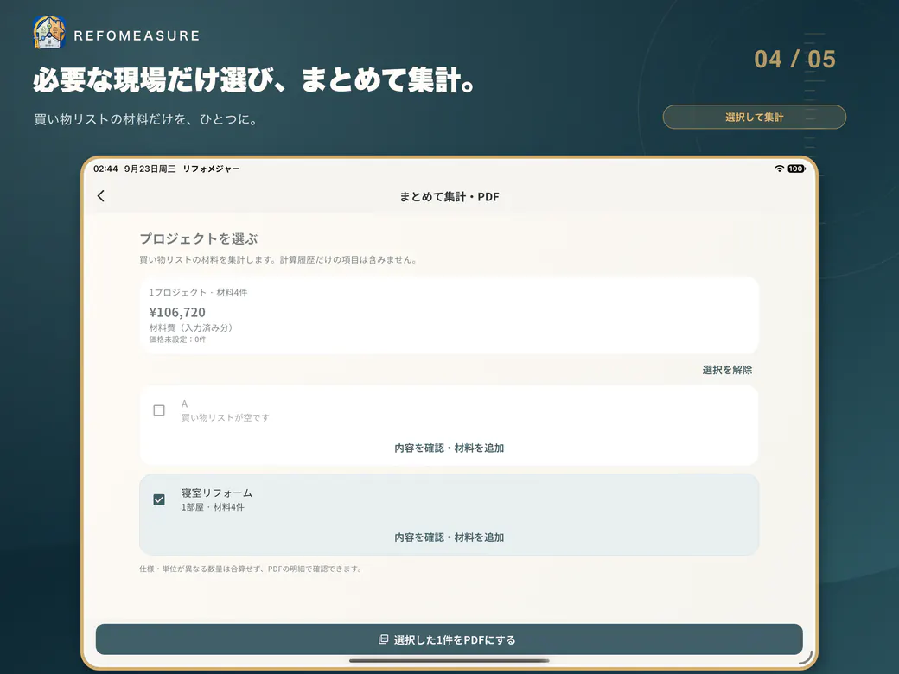Image resolution: width=899 pixels, height=674 pixels.
Task: Open 内容を確認・材料を追加 for 寝室リフォーム
Action: pos(449,537)
